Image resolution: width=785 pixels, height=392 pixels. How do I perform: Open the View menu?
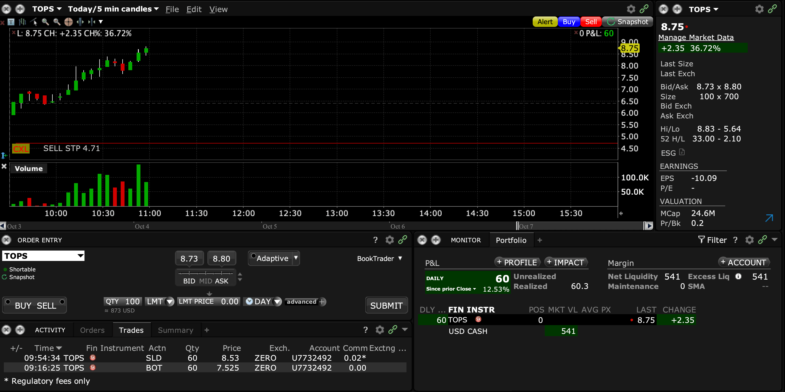(218, 9)
